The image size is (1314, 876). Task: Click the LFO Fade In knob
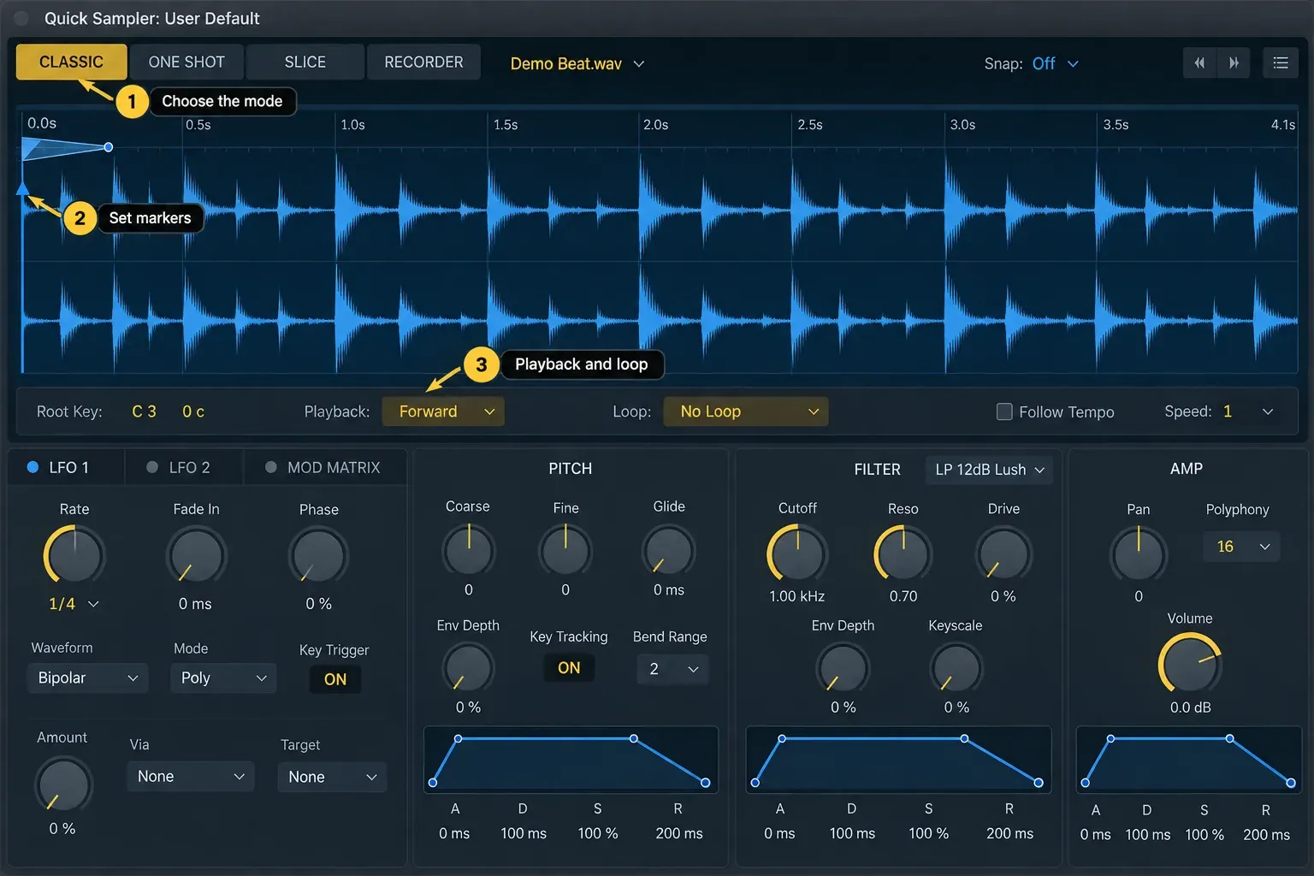point(196,555)
